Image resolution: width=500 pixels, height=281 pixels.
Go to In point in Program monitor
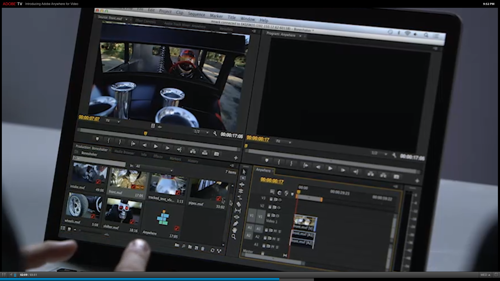[306, 165]
